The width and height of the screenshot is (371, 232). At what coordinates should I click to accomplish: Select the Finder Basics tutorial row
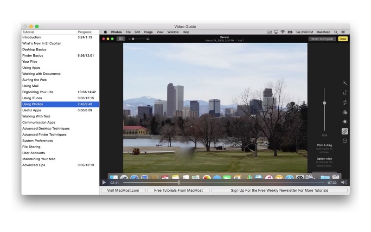(x=60, y=55)
